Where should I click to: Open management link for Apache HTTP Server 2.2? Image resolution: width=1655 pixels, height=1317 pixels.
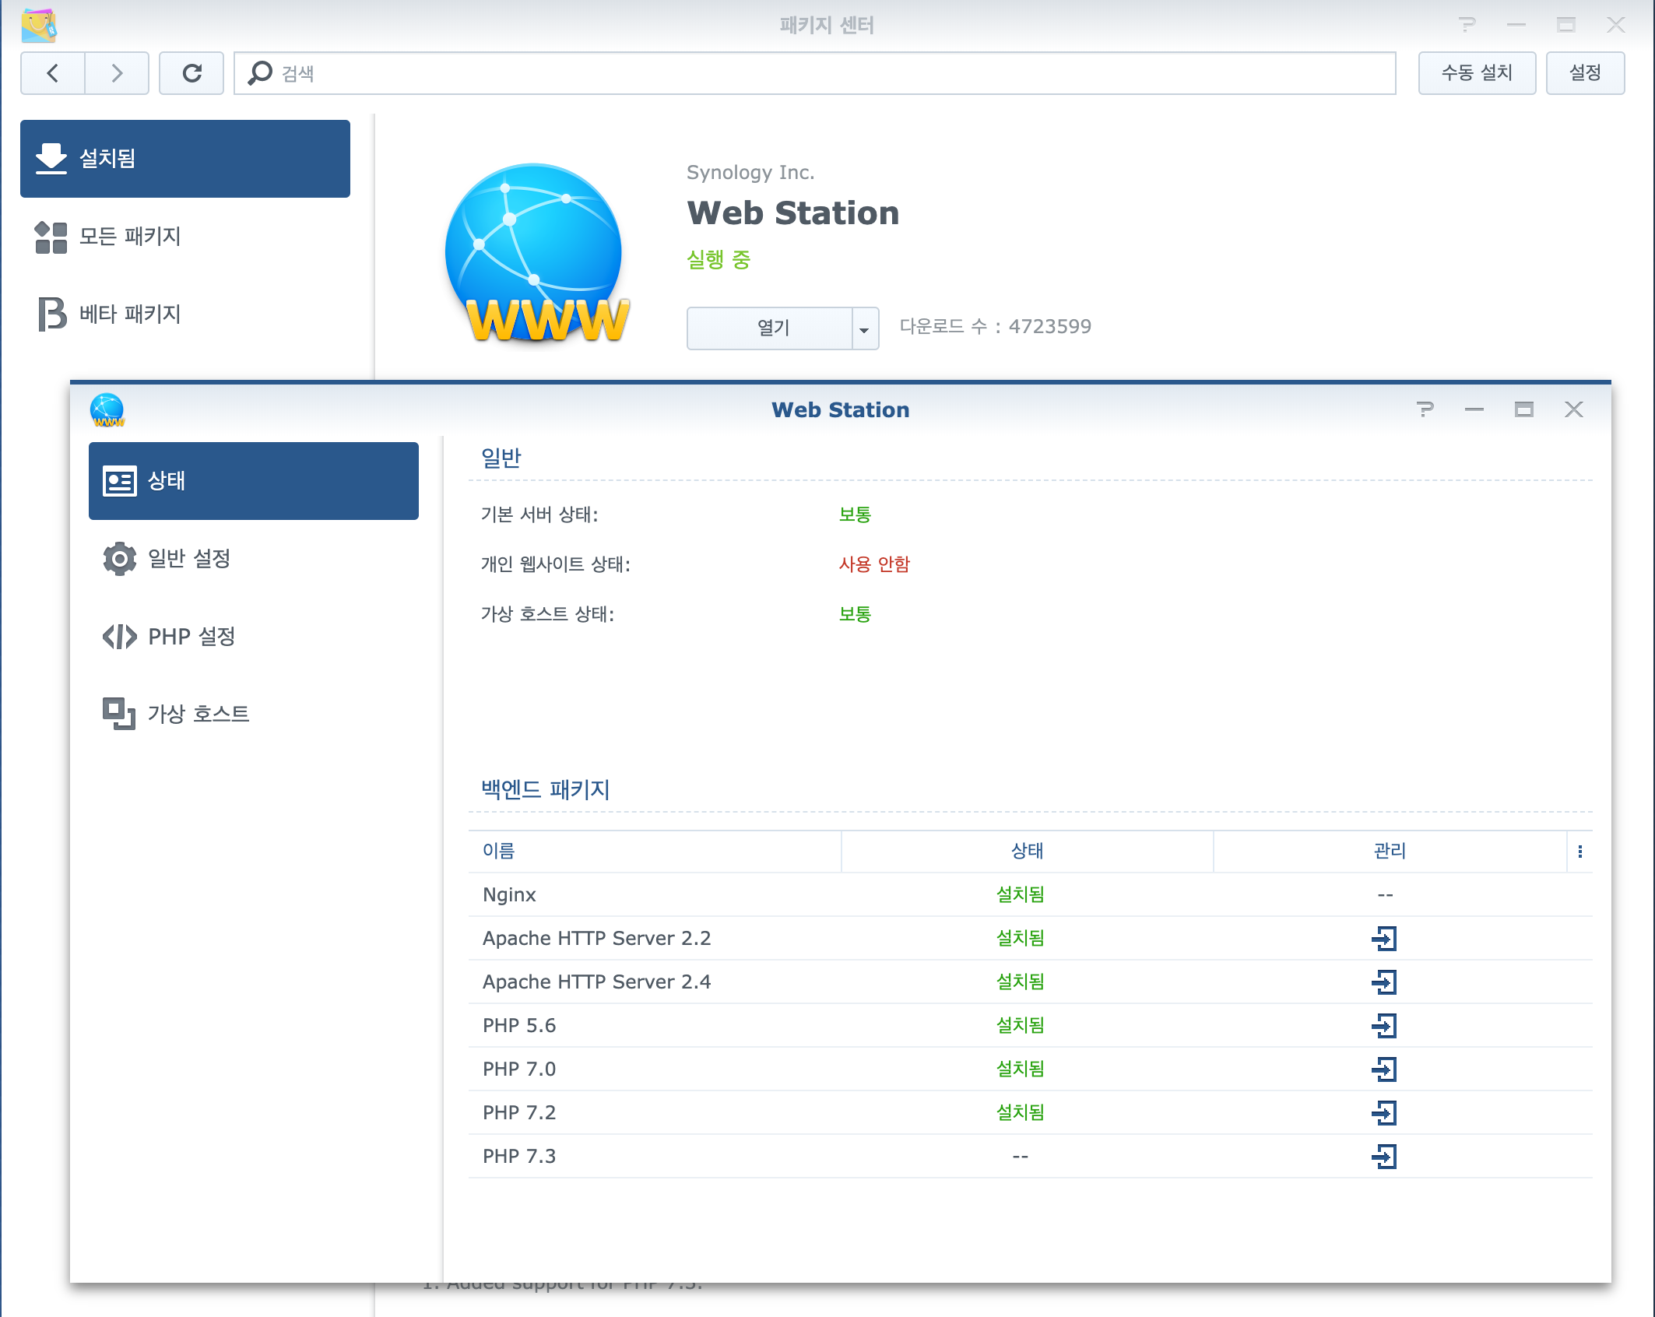pos(1384,938)
